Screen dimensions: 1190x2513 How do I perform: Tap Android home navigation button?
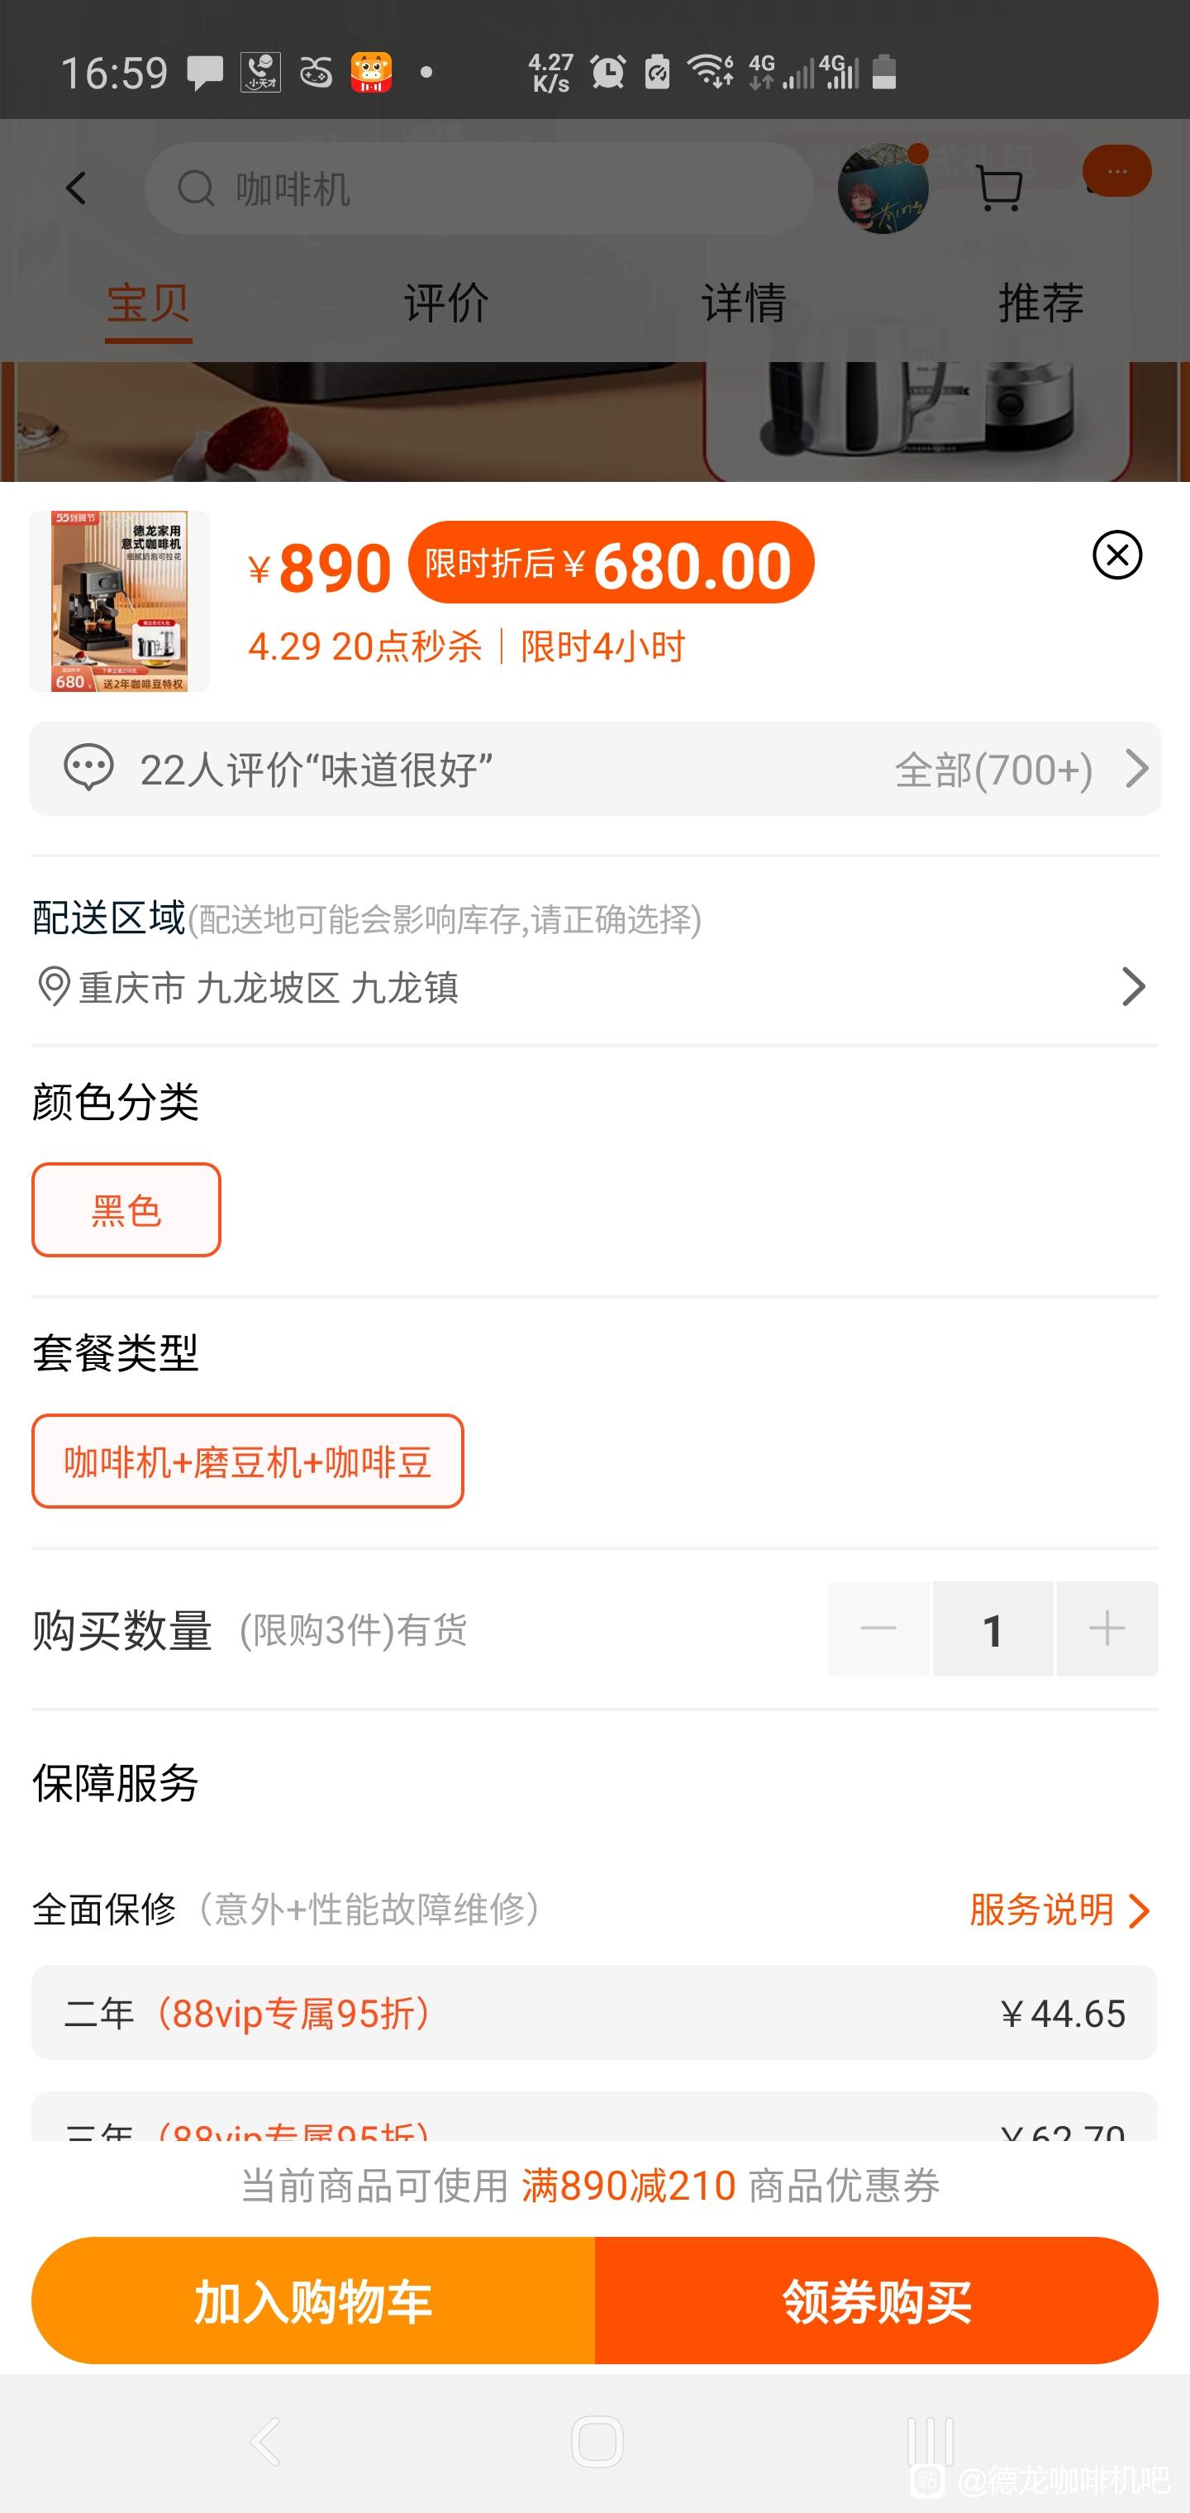tap(597, 2442)
